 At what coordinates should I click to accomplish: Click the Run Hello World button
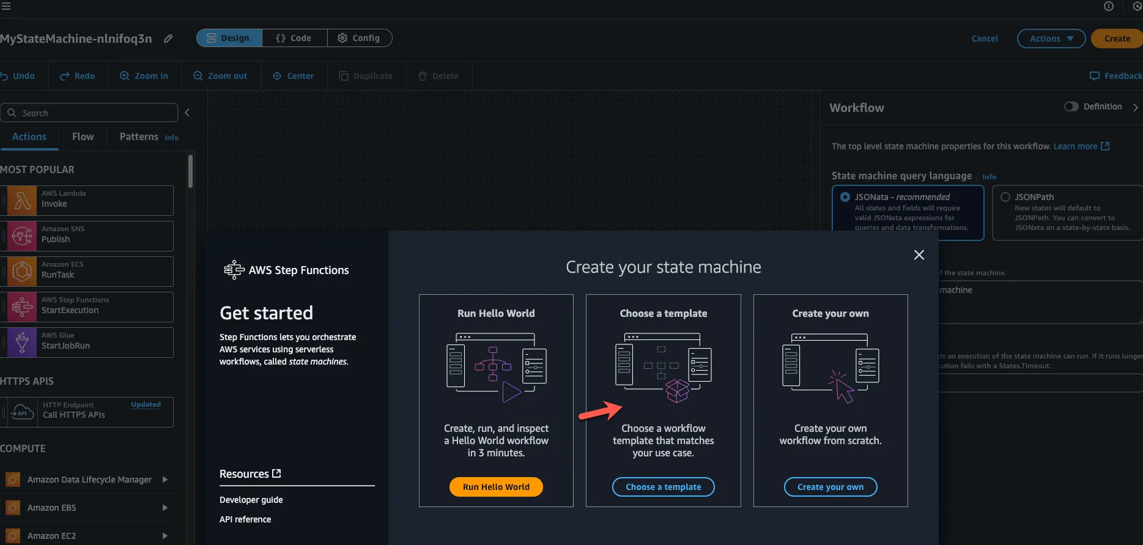[496, 487]
